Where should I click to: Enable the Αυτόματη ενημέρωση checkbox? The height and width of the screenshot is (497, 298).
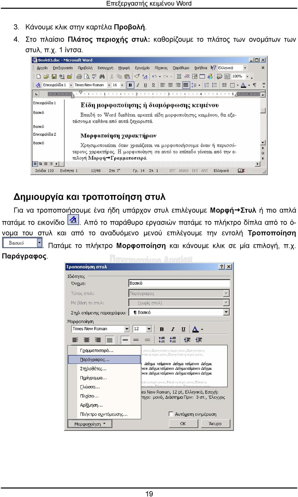[x=171, y=414]
